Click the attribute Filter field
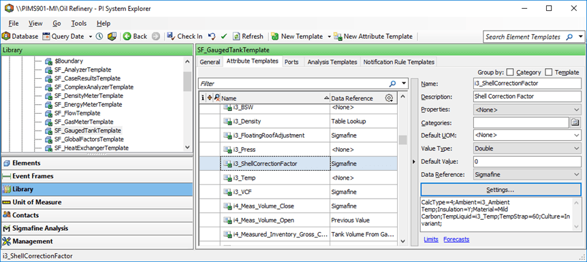The image size is (587, 262). pos(293,84)
